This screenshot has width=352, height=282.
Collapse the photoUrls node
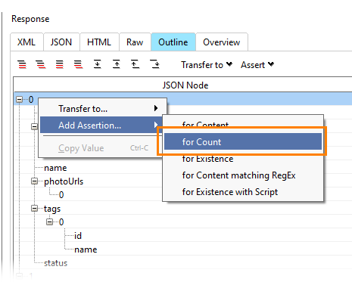34,181
